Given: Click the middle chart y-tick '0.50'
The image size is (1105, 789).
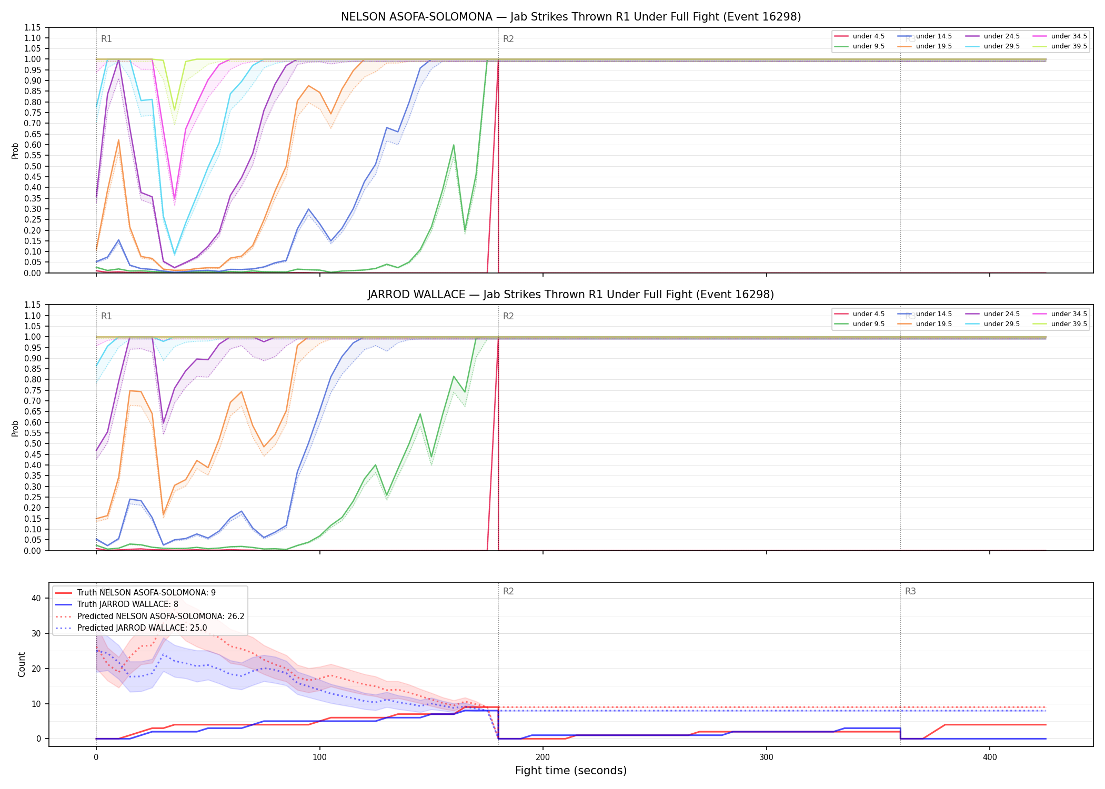Looking at the screenshot, I should (x=33, y=444).
